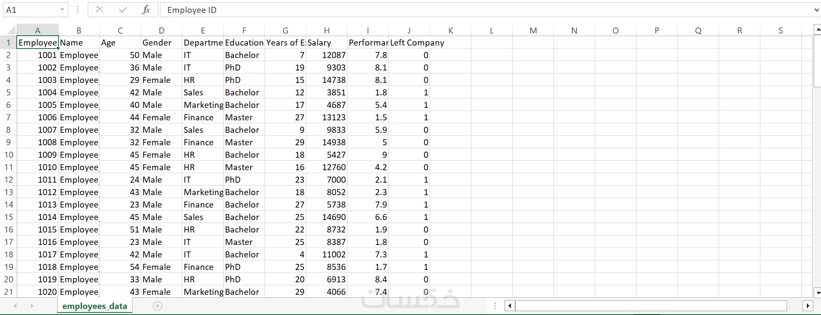This screenshot has width=821, height=315.
Task: Switch to the employees_data sheet tab
Action: pos(95,306)
